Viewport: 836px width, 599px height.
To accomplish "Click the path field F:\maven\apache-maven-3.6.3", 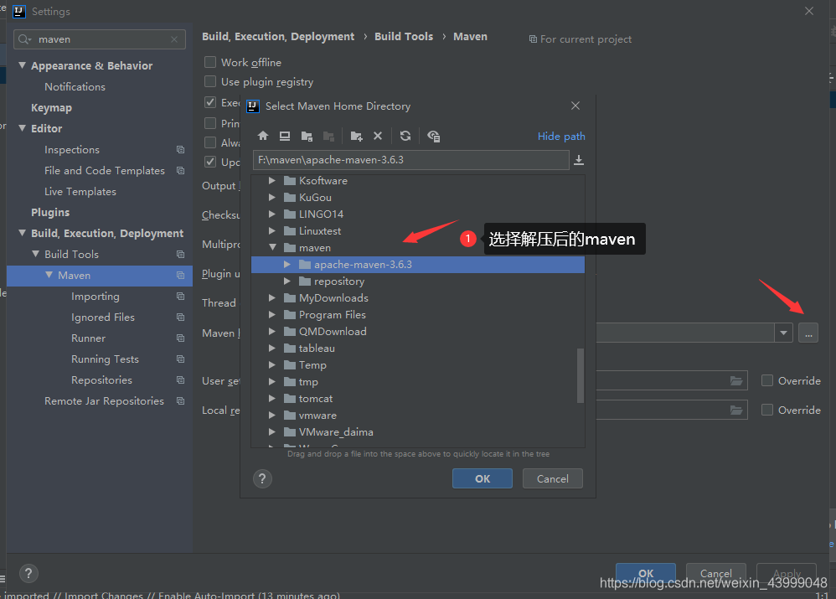I will pos(411,160).
